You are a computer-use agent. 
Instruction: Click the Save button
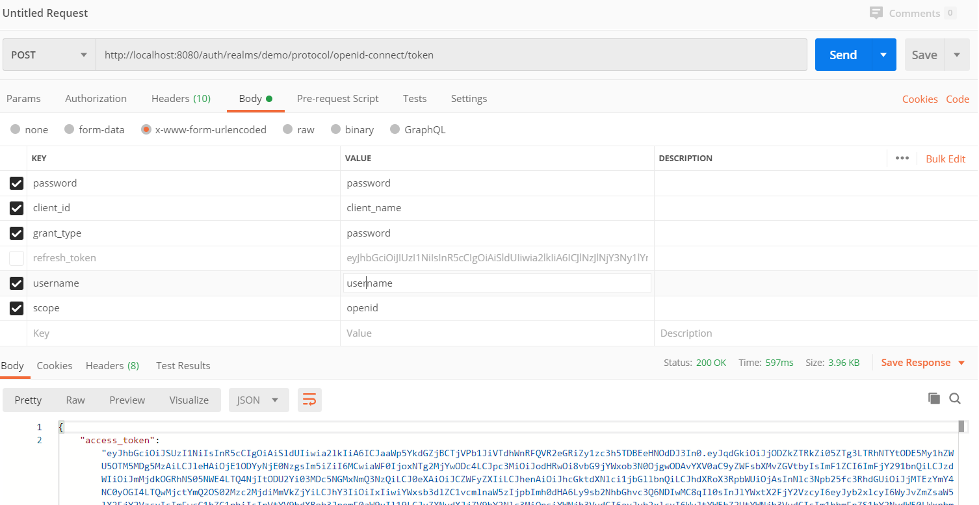(x=924, y=55)
